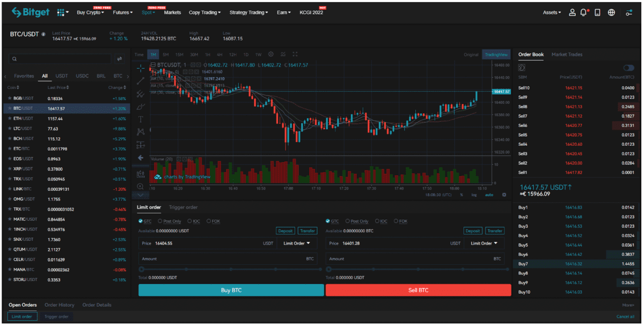Switch to Trigger order tab above form

183,207
